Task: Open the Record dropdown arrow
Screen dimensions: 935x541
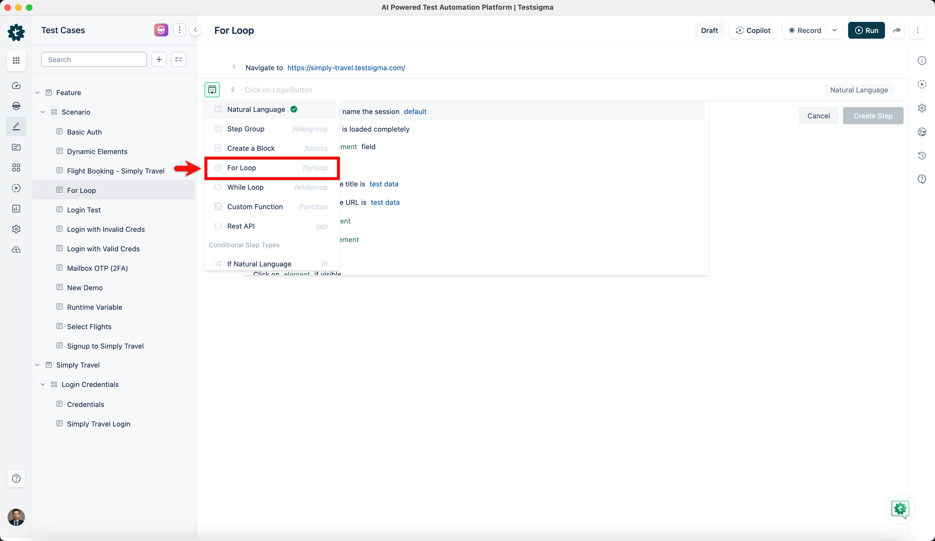Action: click(834, 30)
